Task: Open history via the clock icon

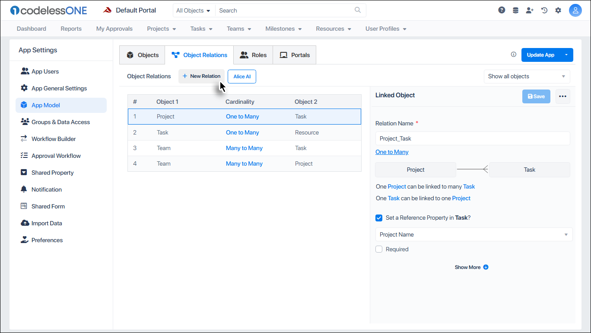Action: [x=544, y=10]
